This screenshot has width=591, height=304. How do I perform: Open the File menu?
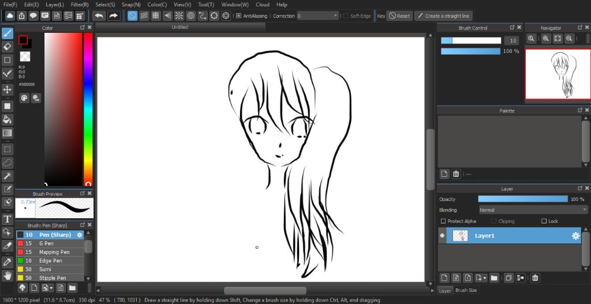[10, 5]
